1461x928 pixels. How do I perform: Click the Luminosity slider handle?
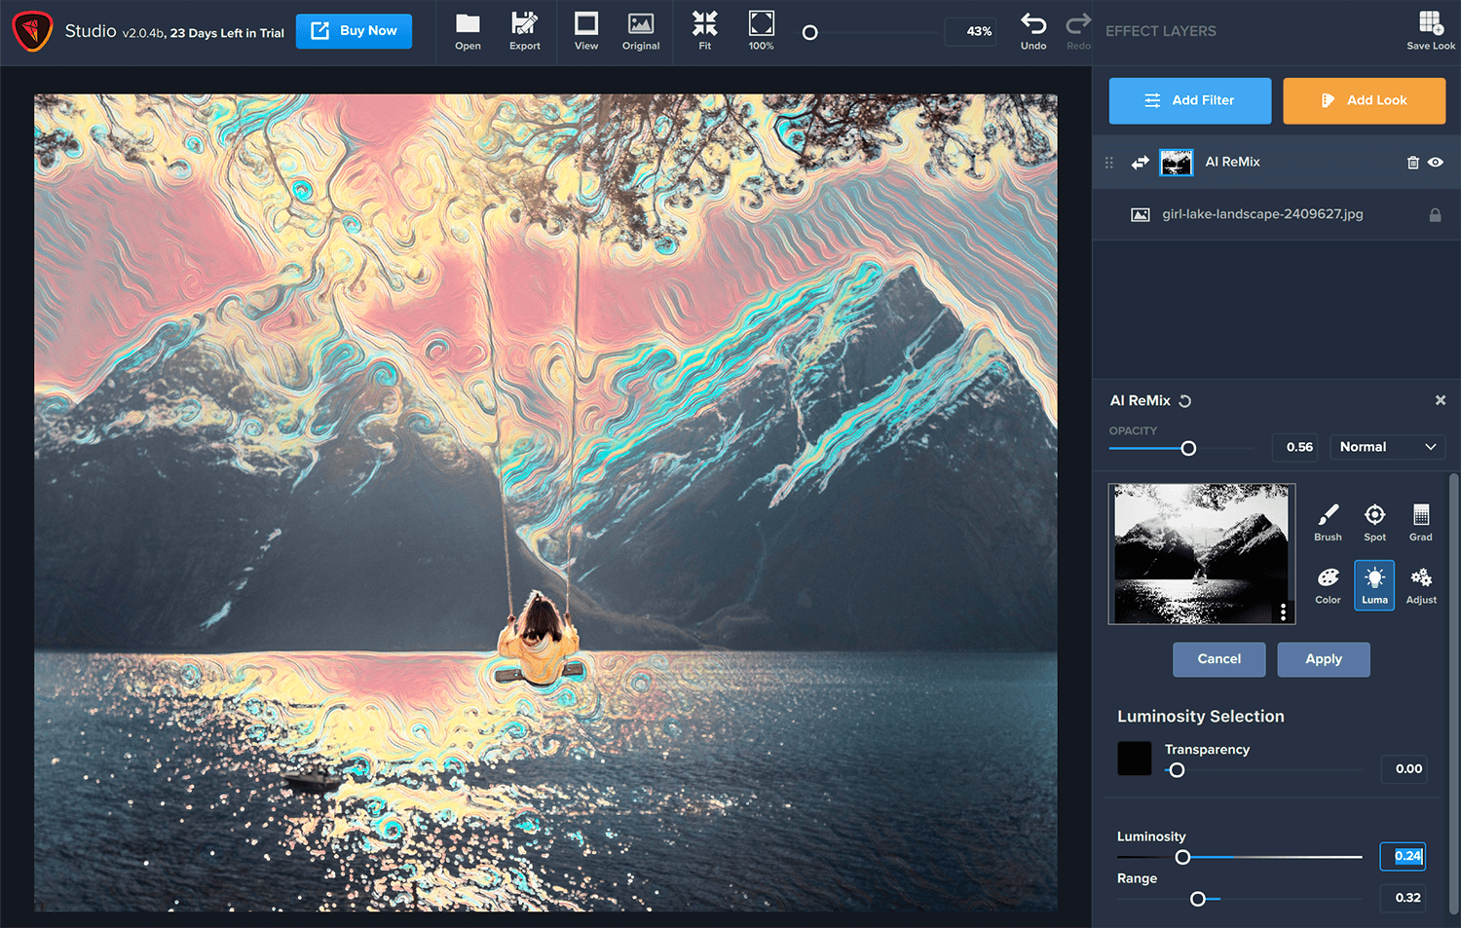pos(1182,857)
